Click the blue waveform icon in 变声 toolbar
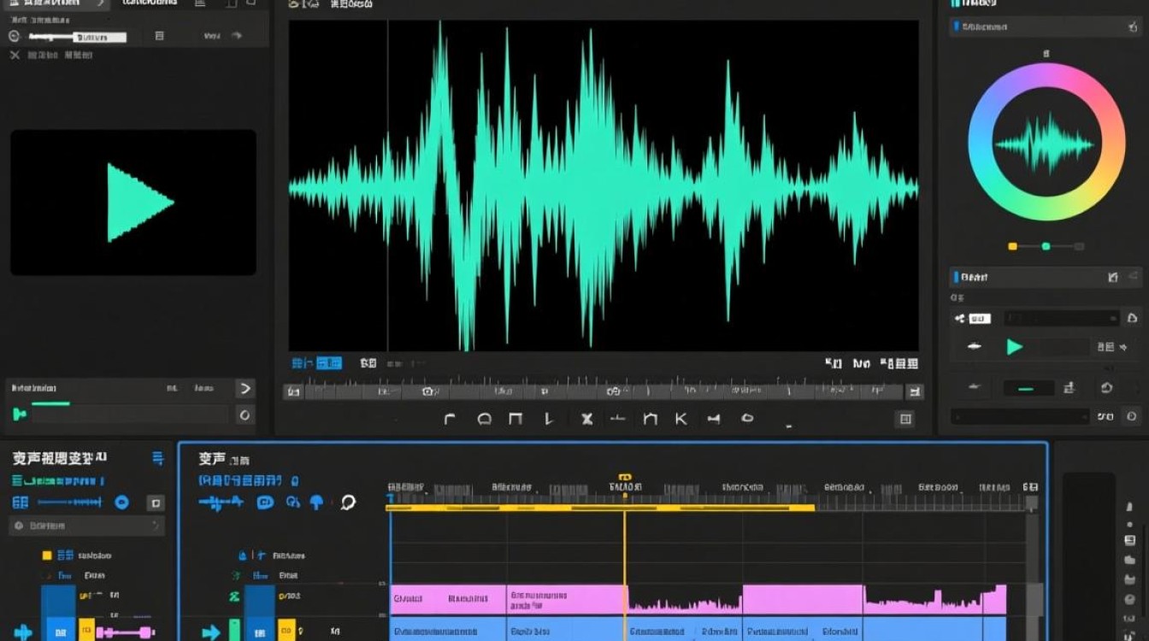This screenshot has width=1149, height=641. (x=221, y=503)
